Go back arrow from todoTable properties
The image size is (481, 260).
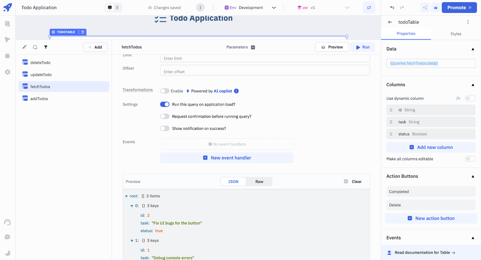pos(390,22)
